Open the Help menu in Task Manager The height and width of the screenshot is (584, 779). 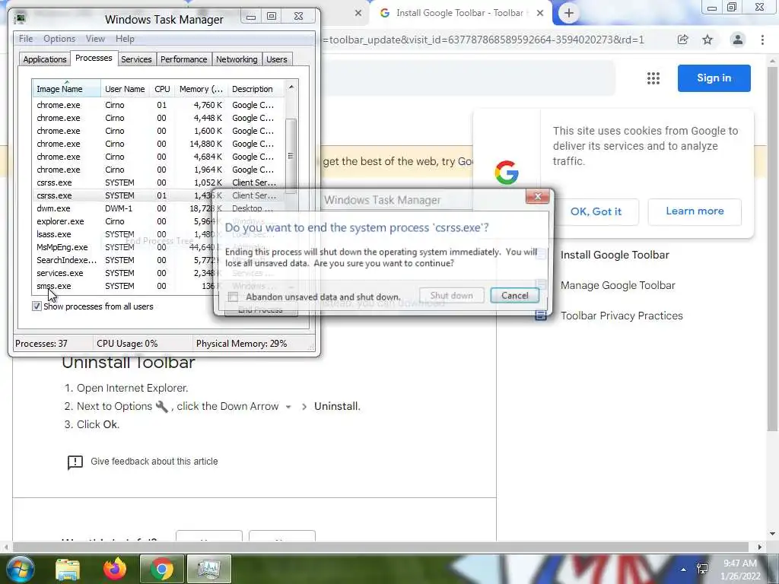(x=125, y=39)
